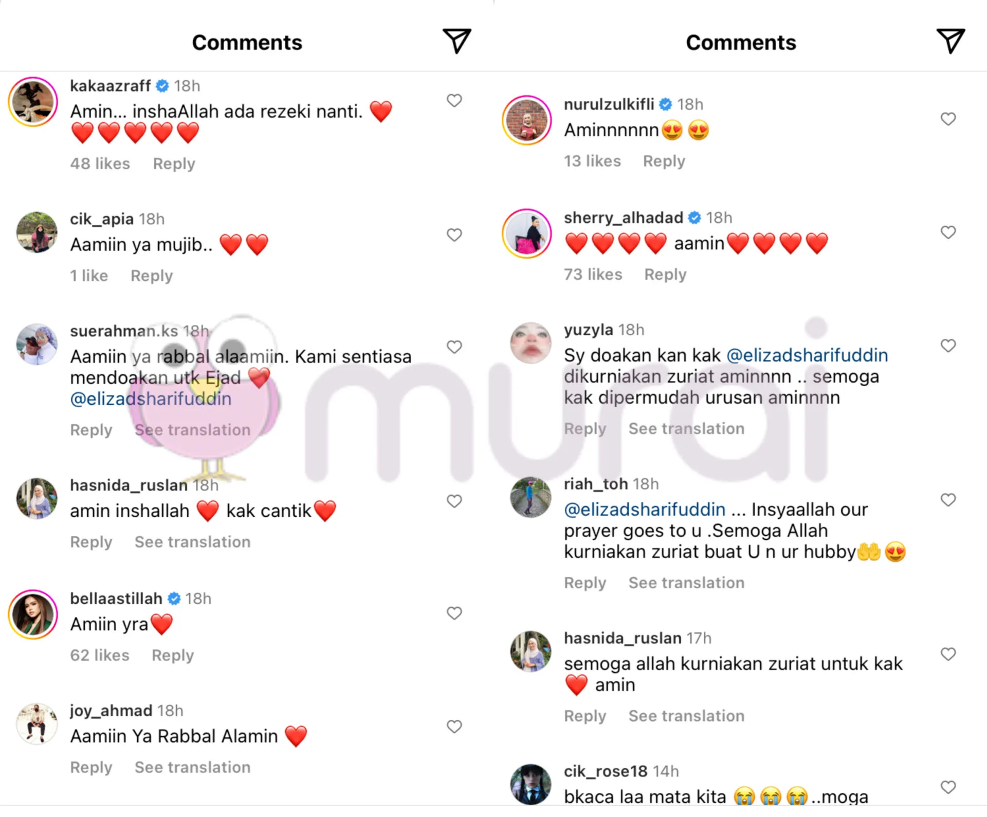The image size is (987, 817).
Task: Show translation of yuzyla's comment
Action: pyautogui.click(x=686, y=428)
